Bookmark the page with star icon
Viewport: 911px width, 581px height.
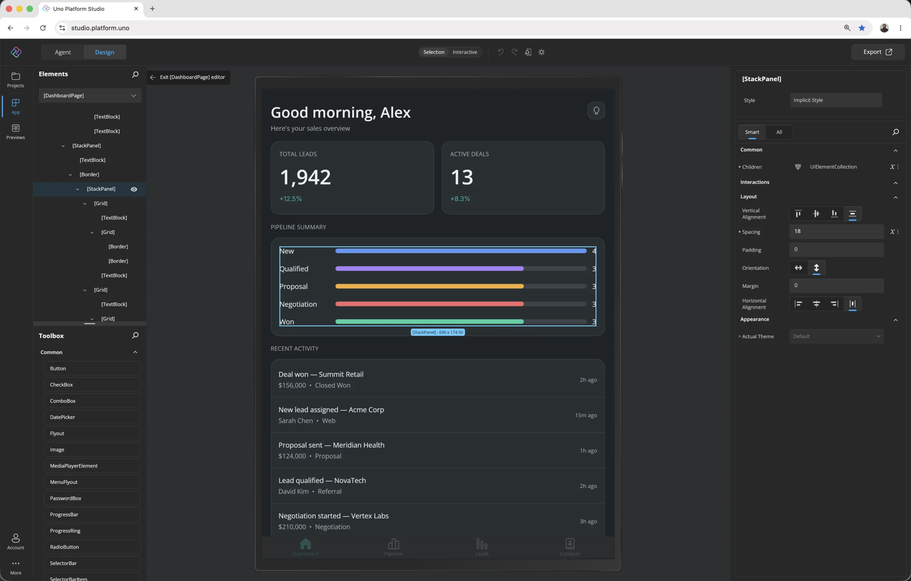coord(862,28)
